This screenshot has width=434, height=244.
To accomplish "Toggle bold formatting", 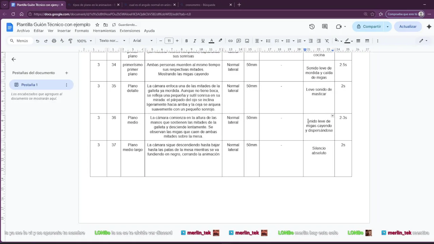I will point(186,41).
